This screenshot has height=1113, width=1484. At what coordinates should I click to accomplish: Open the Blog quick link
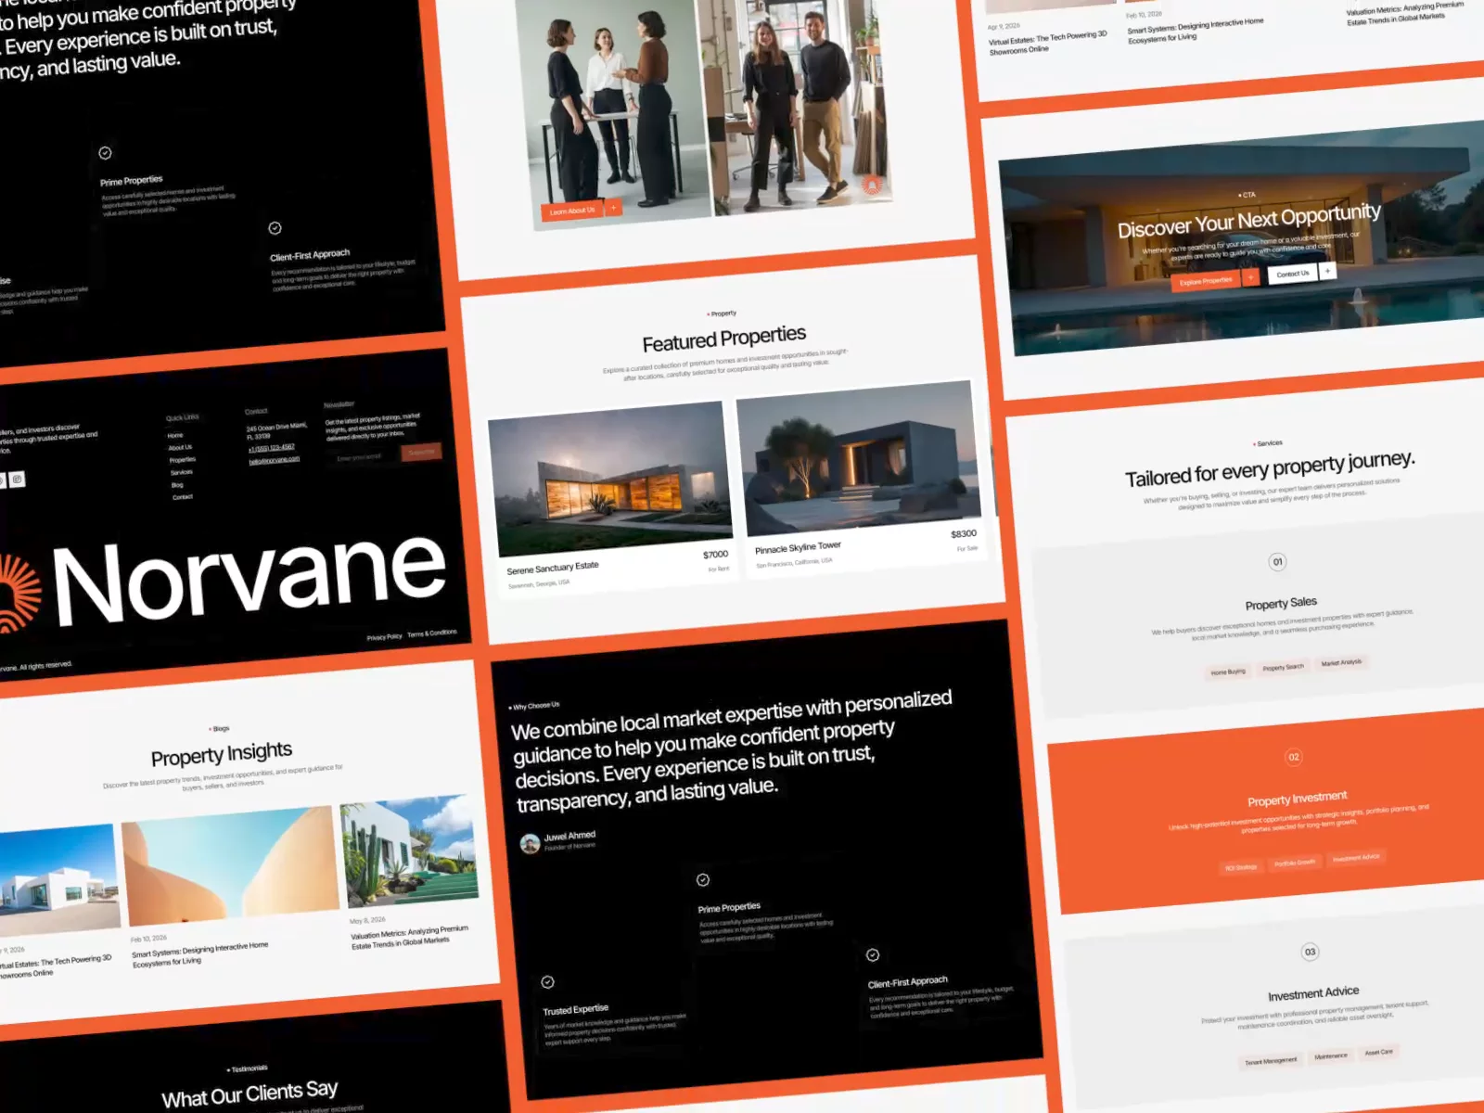pos(177,484)
